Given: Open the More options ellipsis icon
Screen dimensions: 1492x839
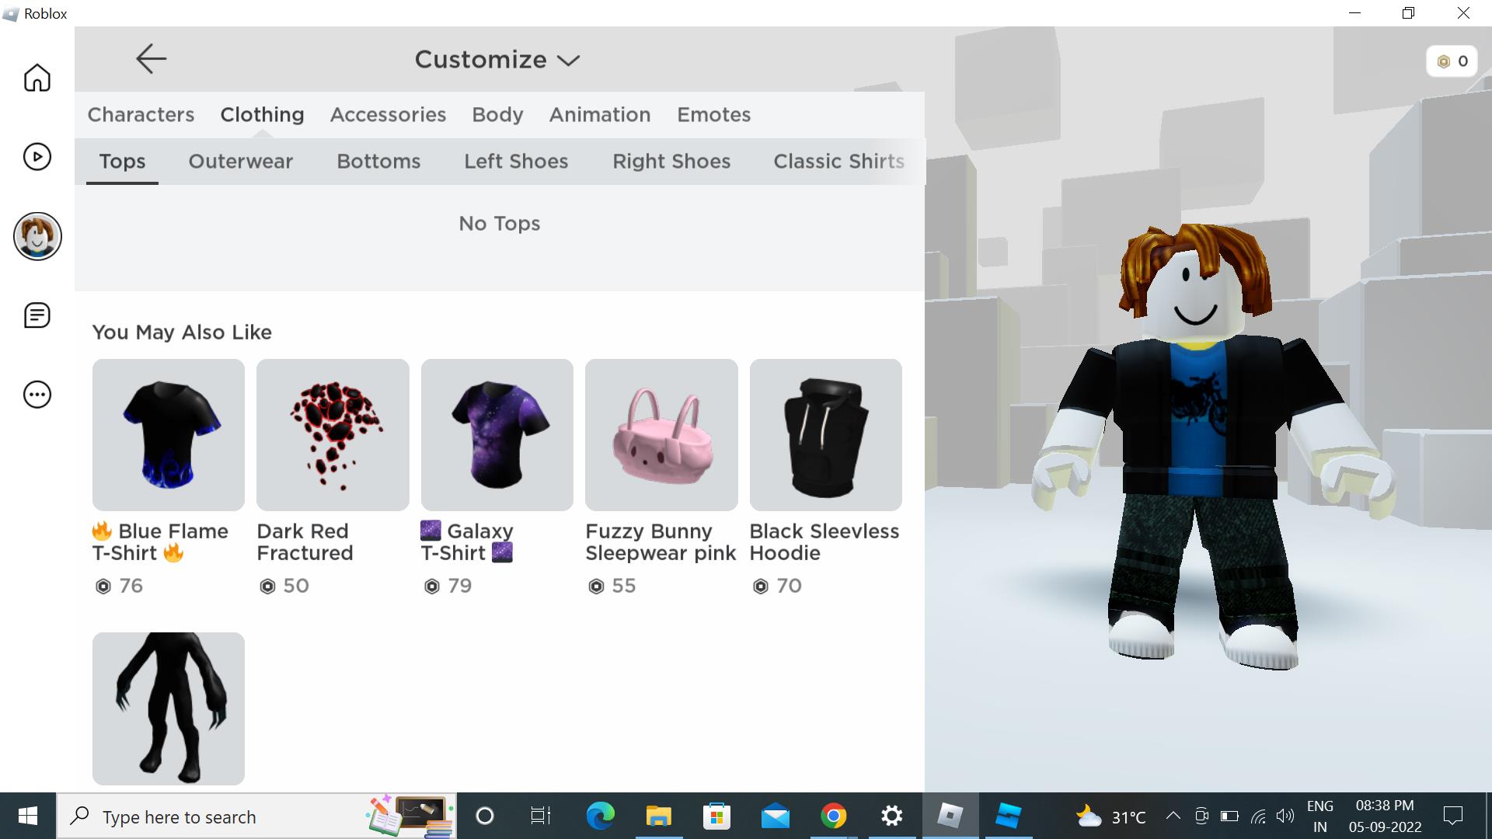Looking at the screenshot, I should click(x=37, y=395).
